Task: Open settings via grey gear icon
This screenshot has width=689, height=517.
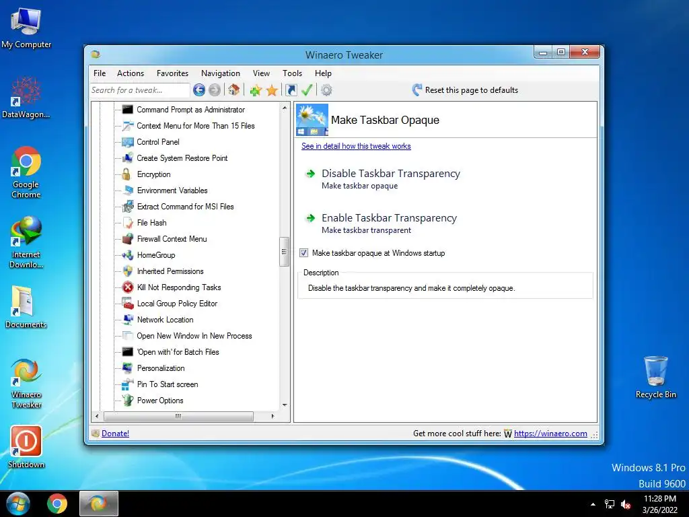Action: point(326,90)
